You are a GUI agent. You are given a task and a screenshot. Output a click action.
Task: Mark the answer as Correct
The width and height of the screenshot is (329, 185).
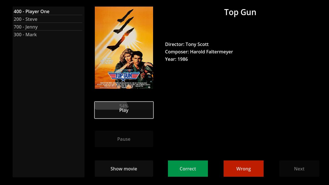point(188,169)
